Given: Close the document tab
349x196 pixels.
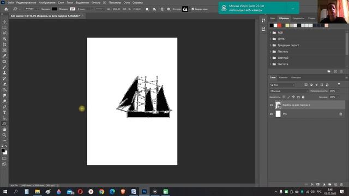Looking at the screenshot, I should click(x=82, y=16).
